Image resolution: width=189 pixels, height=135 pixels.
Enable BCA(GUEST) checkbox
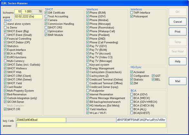tap(132, 113)
